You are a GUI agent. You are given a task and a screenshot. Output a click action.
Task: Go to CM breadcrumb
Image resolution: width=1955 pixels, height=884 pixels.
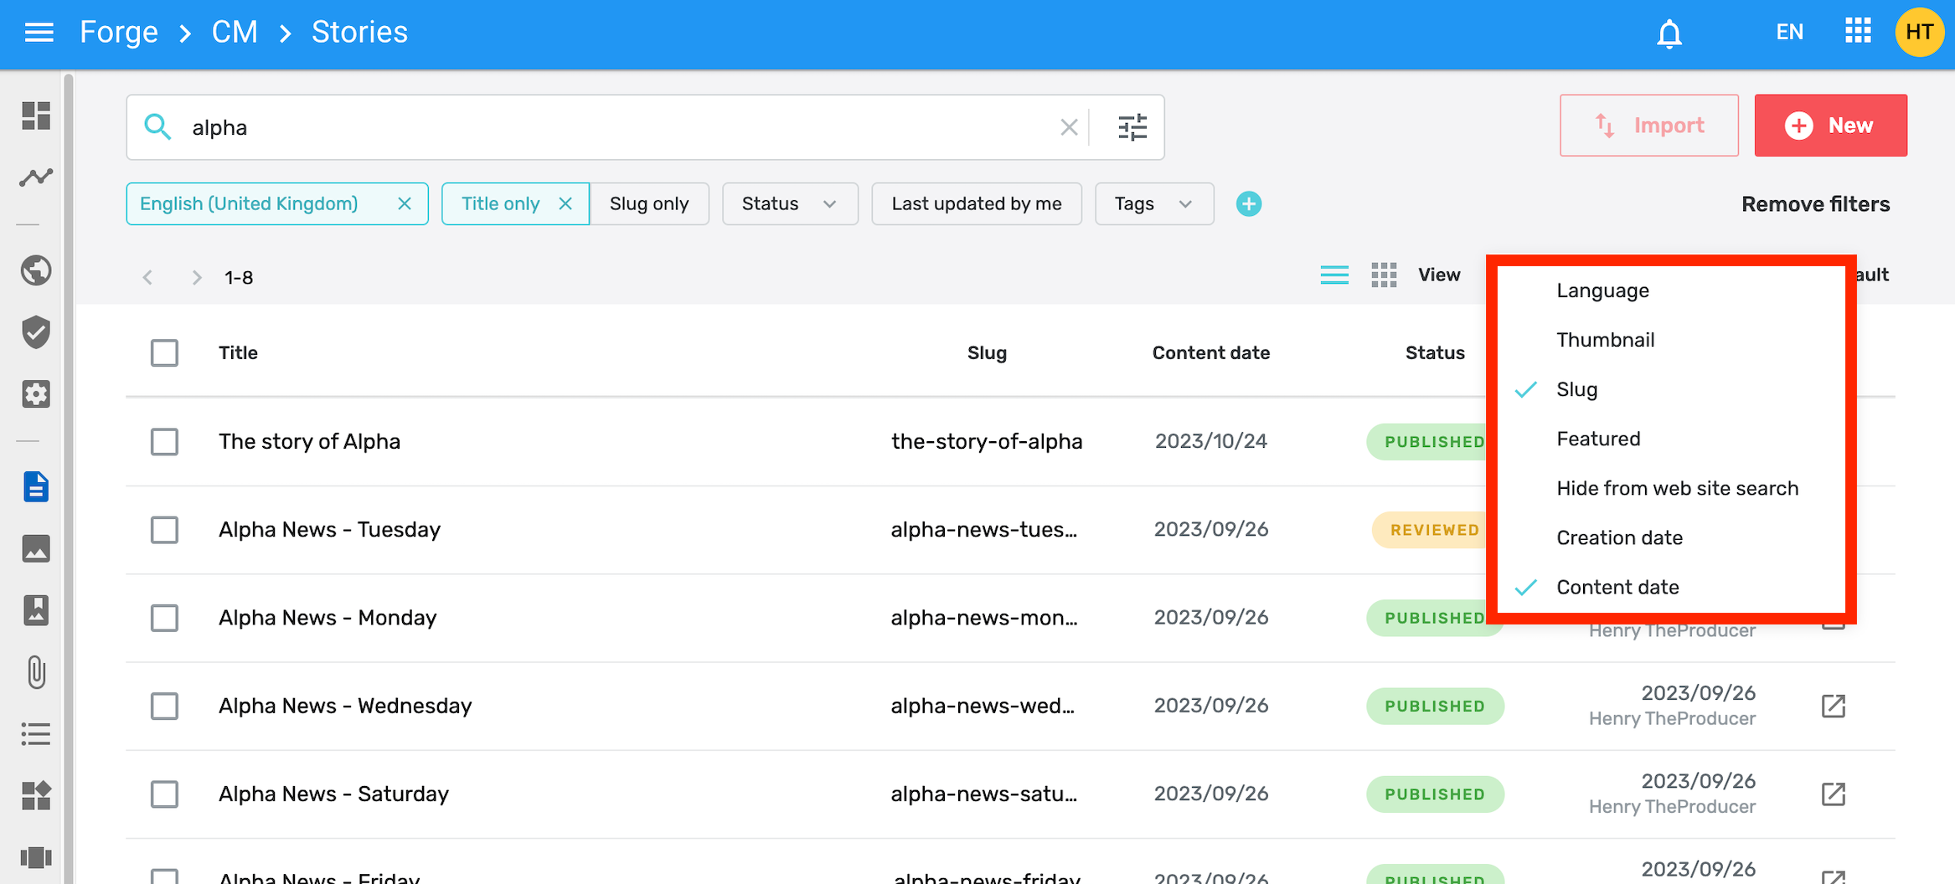point(235,32)
